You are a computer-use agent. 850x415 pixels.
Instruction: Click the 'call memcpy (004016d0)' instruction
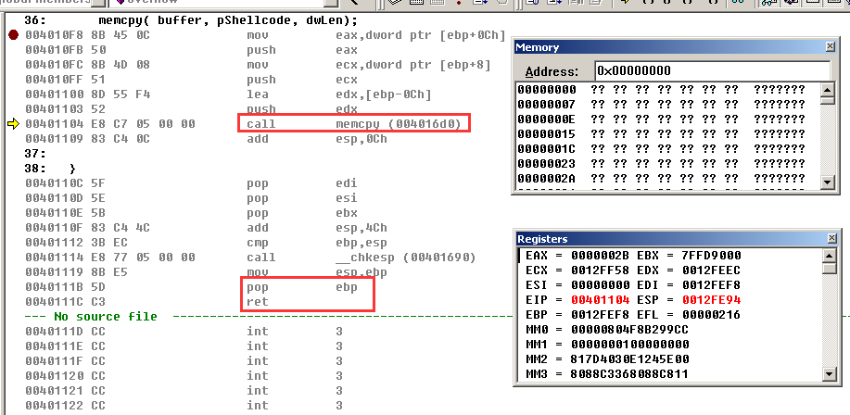(353, 124)
